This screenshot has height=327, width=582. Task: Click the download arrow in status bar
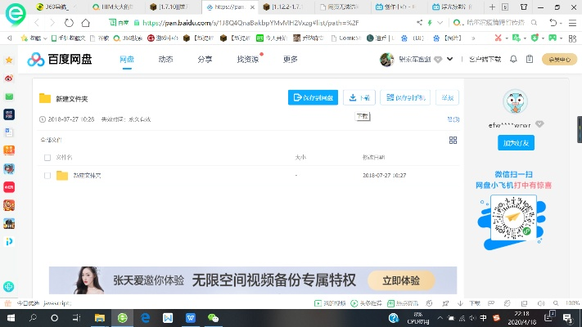click(460, 303)
